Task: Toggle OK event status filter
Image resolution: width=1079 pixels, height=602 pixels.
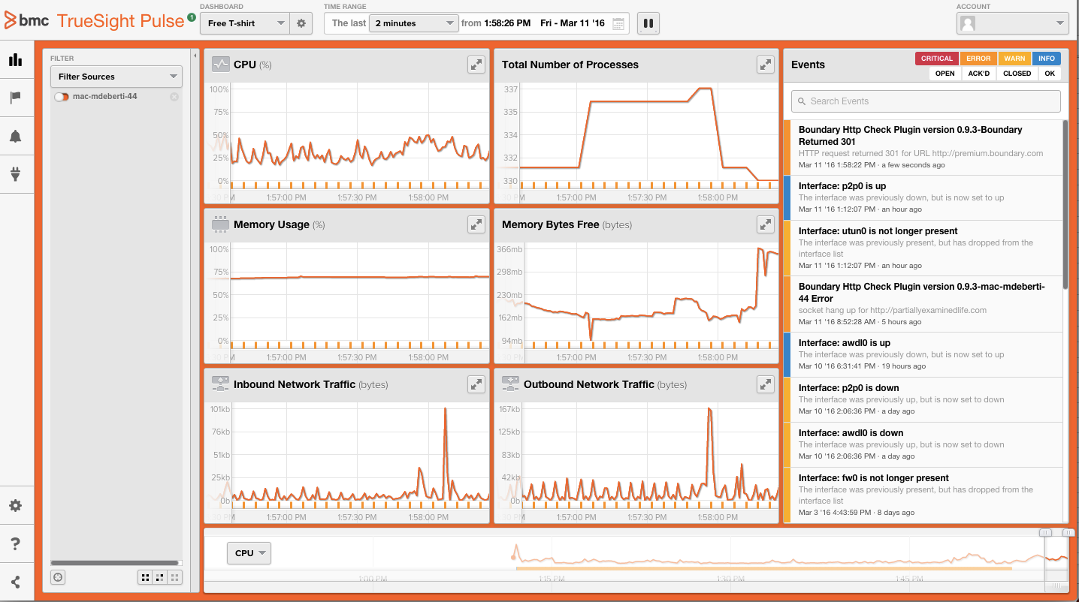Action: click(1050, 74)
